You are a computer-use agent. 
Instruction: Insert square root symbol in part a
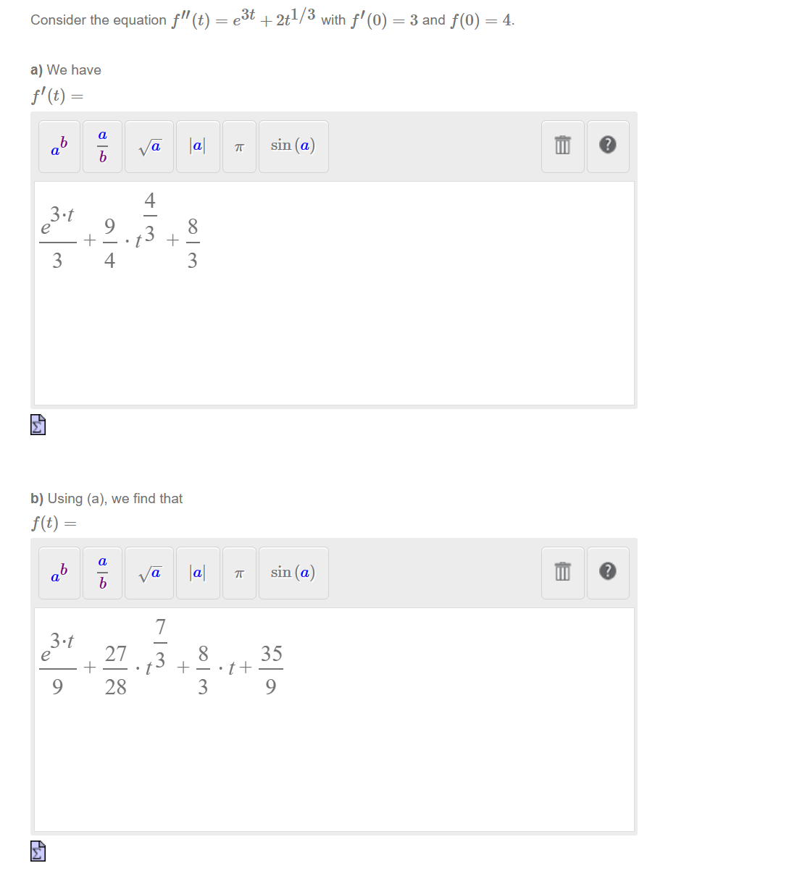click(149, 146)
